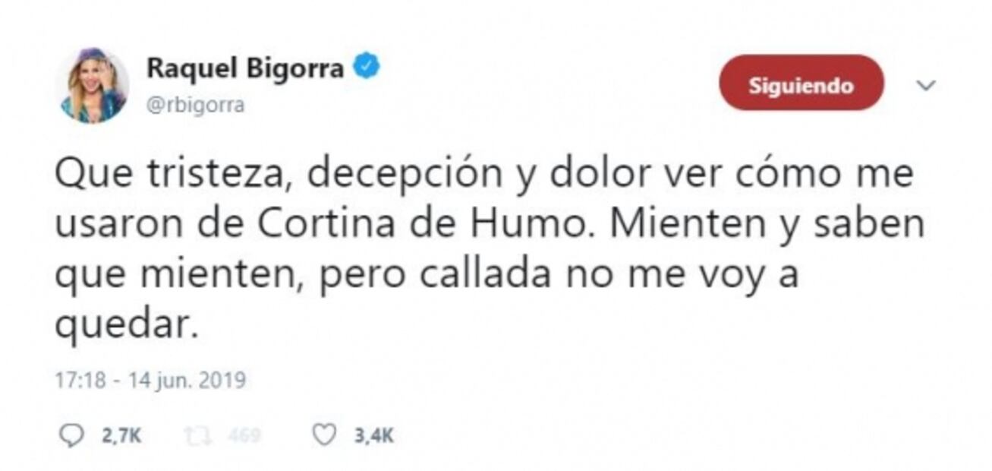Click the blue verified badge
Image resolution: width=992 pixels, height=471 pixels.
[x=367, y=68]
